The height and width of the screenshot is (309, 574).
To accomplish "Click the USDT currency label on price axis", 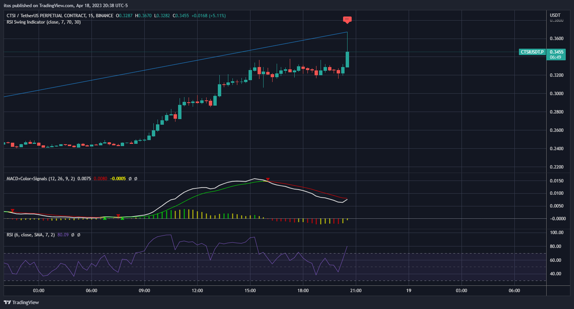I will pyautogui.click(x=555, y=16).
